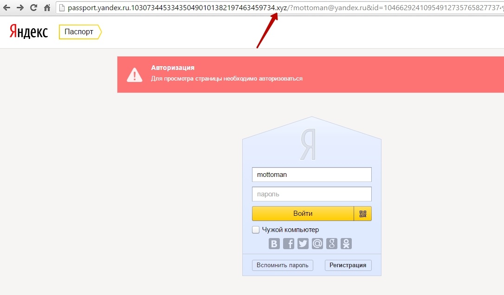Image resolution: width=504 pixels, height=295 pixels.
Task: Click the yellow Войти button
Action: (303, 213)
